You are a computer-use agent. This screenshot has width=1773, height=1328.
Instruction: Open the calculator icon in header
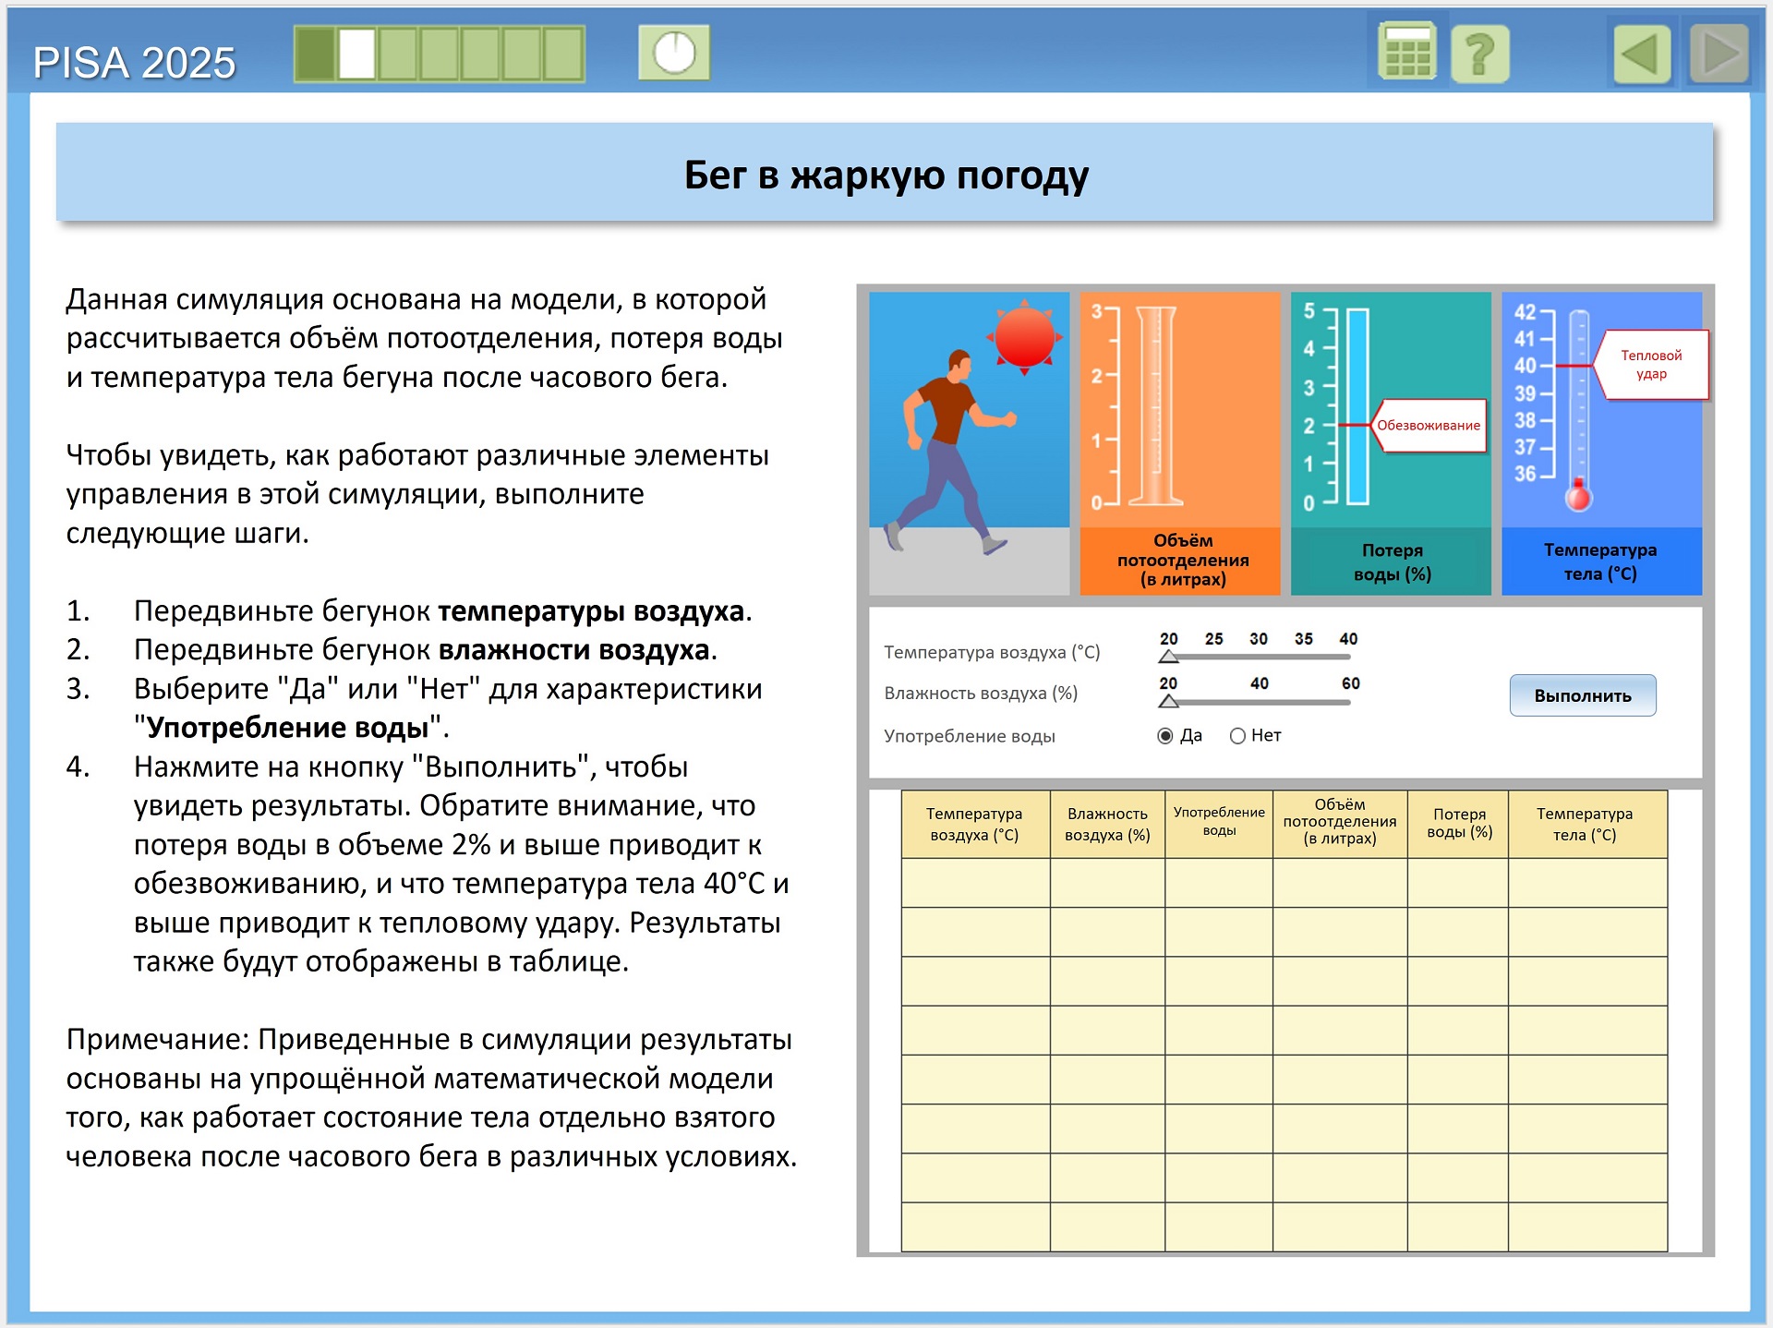1406,53
